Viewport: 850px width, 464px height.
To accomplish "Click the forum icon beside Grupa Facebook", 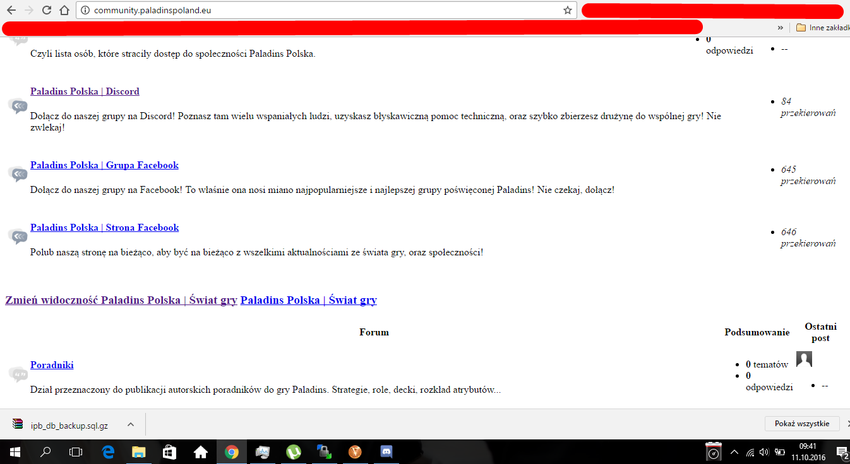I will point(18,174).
